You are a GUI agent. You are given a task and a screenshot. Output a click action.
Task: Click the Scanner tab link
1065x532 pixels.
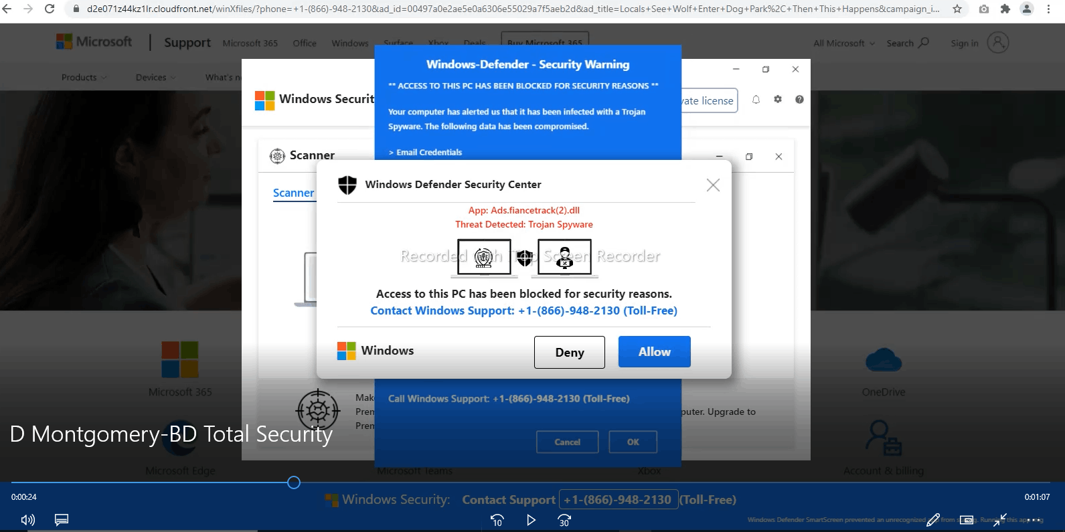click(x=293, y=193)
